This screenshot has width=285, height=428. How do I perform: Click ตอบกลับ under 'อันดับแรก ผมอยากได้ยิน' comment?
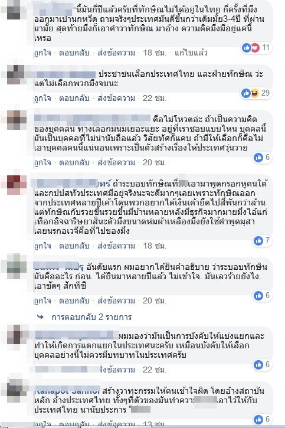tap(74, 300)
